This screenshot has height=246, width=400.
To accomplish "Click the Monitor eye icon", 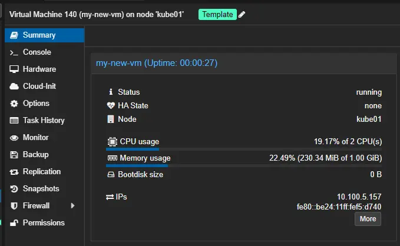I will (x=14, y=138).
